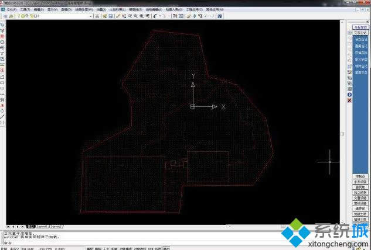Click the top icon in the left vertical toolbar
The height and width of the screenshot is (250, 371).
pyautogui.click(x=3, y=25)
